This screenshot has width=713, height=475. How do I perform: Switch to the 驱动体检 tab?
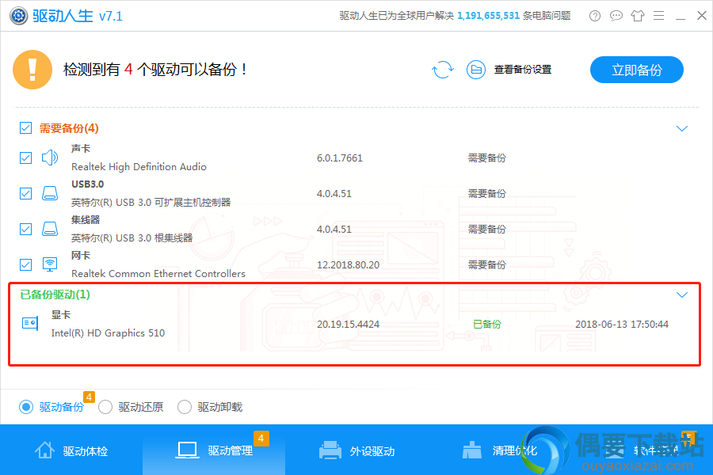coord(71,450)
